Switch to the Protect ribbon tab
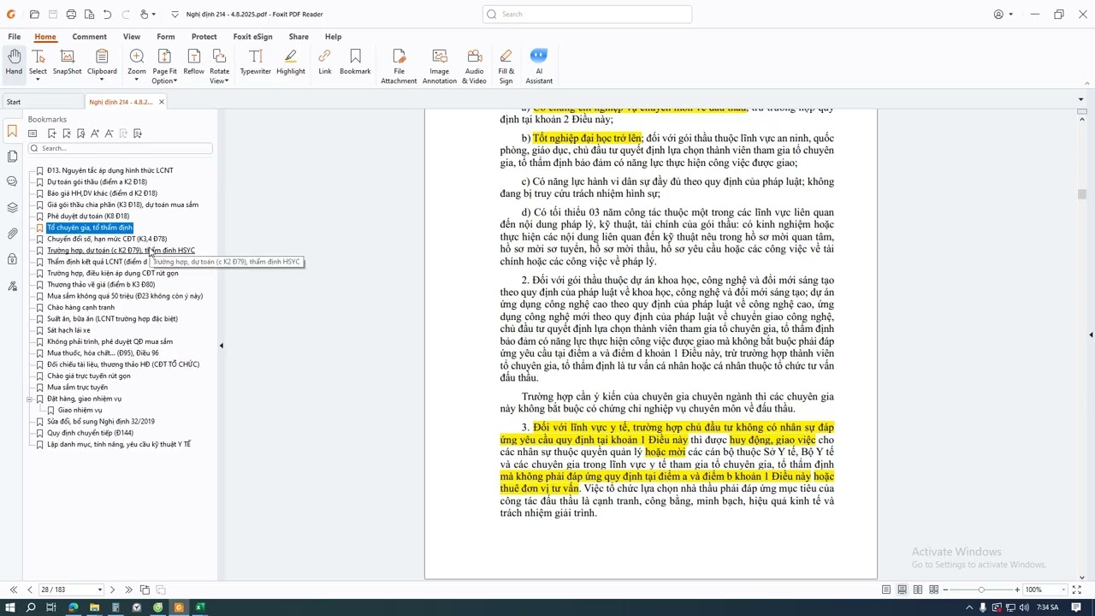The height and width of the screenshot is (616, 1095). click(x=204, y=37)
